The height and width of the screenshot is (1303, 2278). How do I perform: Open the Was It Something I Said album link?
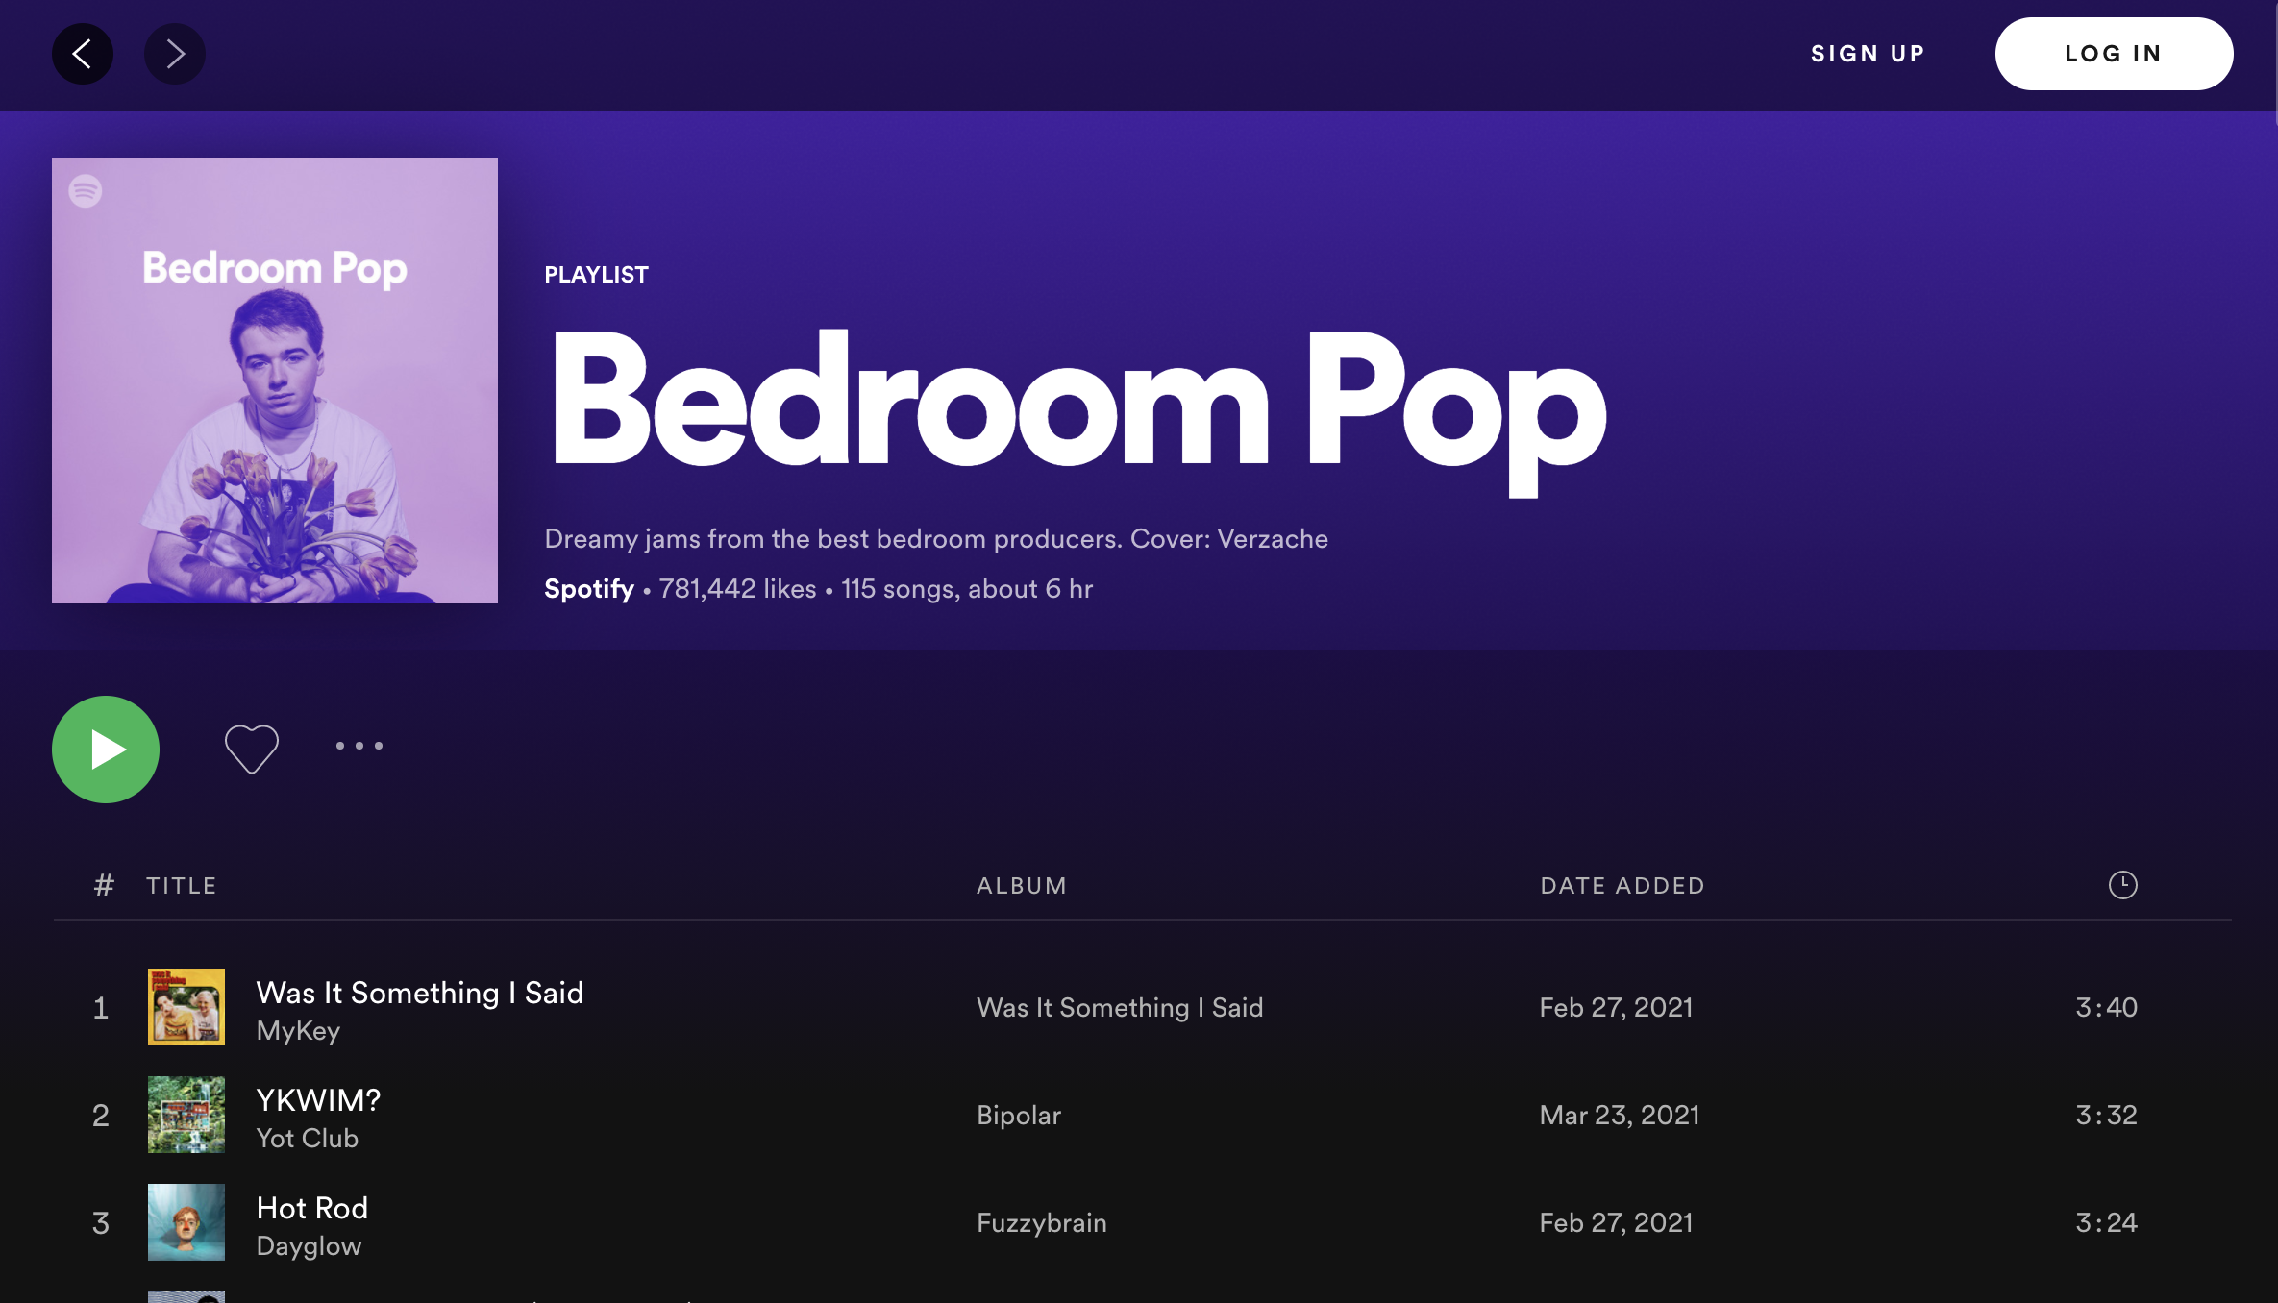(1120, 1007)
